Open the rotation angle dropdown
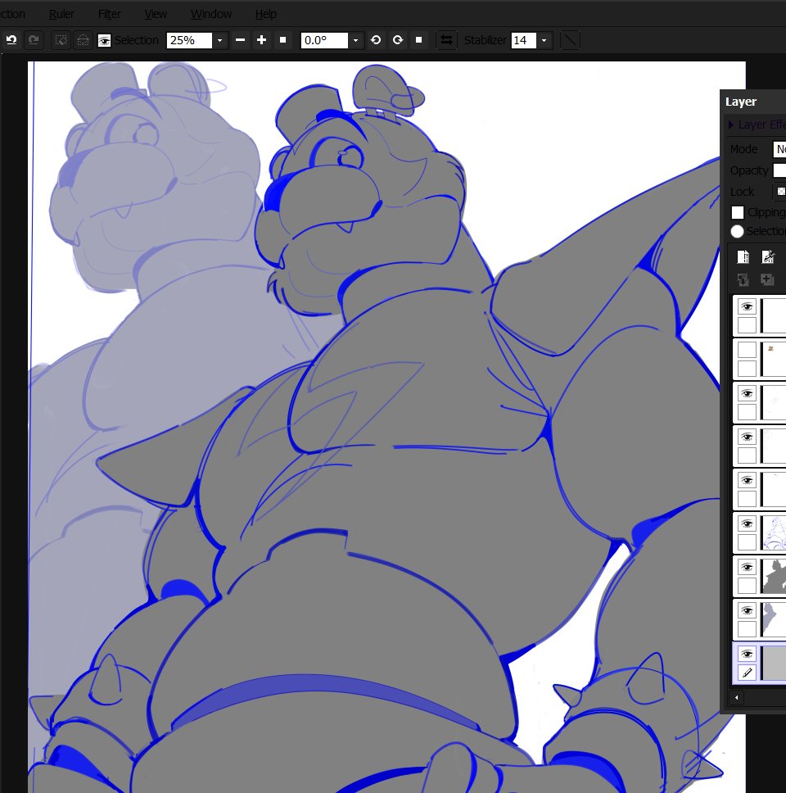This screenshot has width=786, height=793. click(356, 40)
